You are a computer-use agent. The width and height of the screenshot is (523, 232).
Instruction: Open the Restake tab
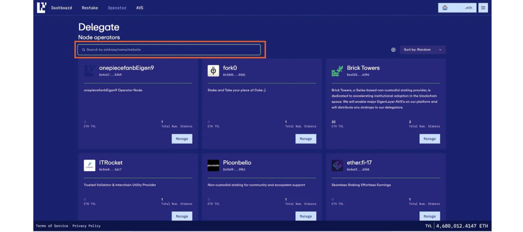click(x=90, y=8)
